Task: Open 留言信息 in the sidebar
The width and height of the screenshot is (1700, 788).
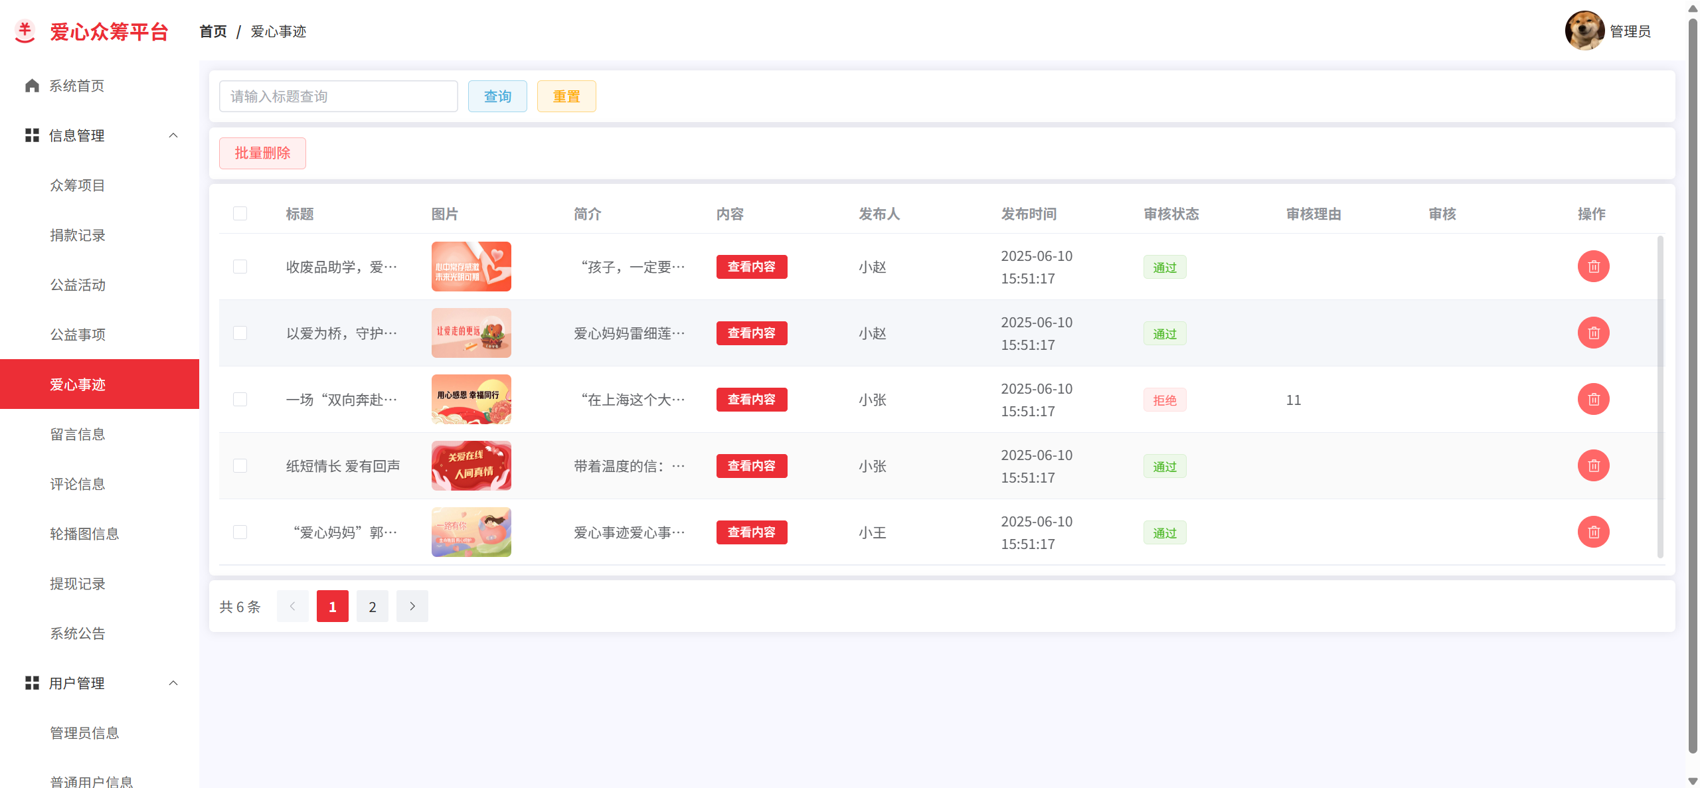Action: point(78,434)
